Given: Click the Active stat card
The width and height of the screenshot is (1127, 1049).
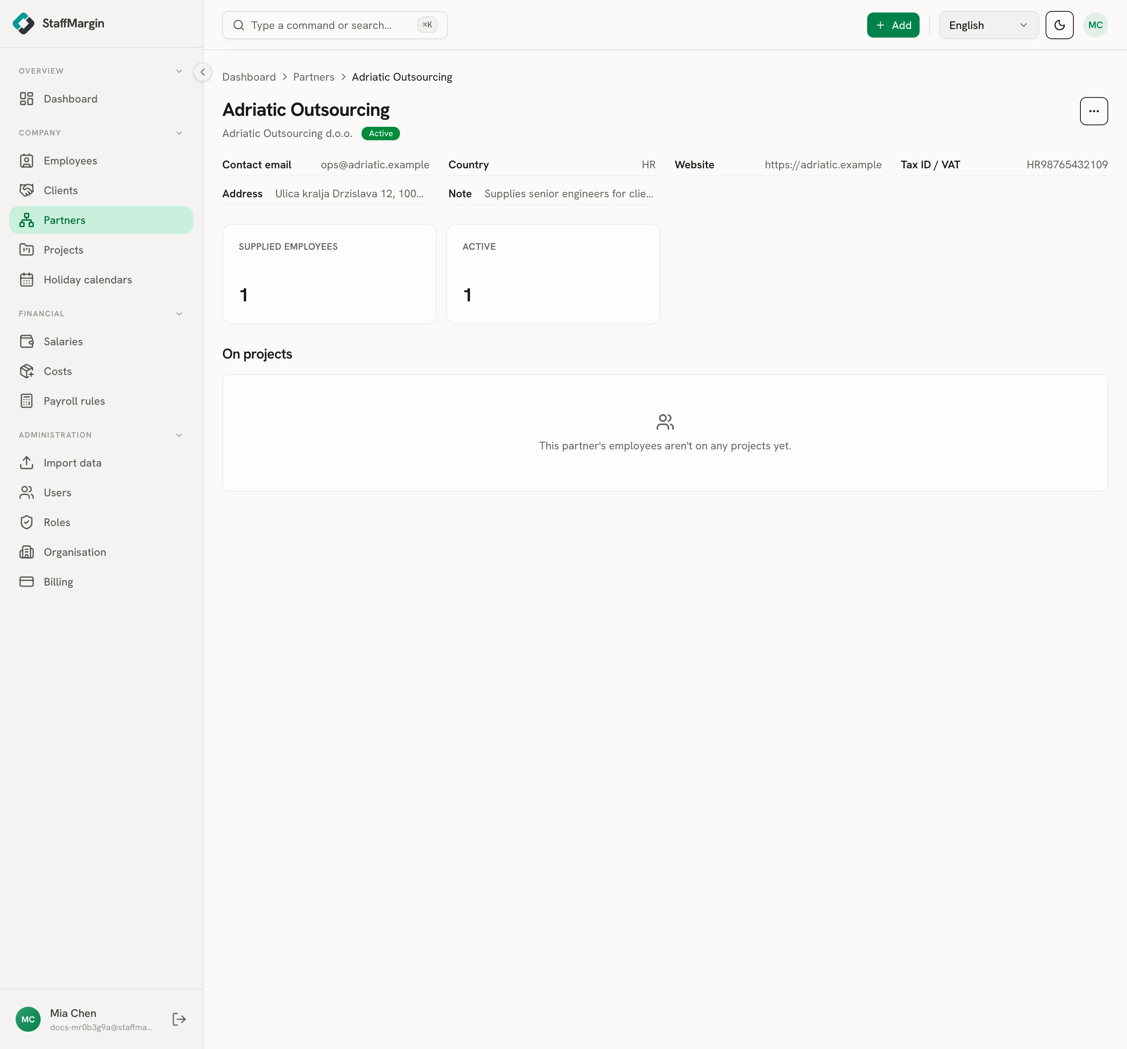Looking at the screenshot, I should point(553,274).
